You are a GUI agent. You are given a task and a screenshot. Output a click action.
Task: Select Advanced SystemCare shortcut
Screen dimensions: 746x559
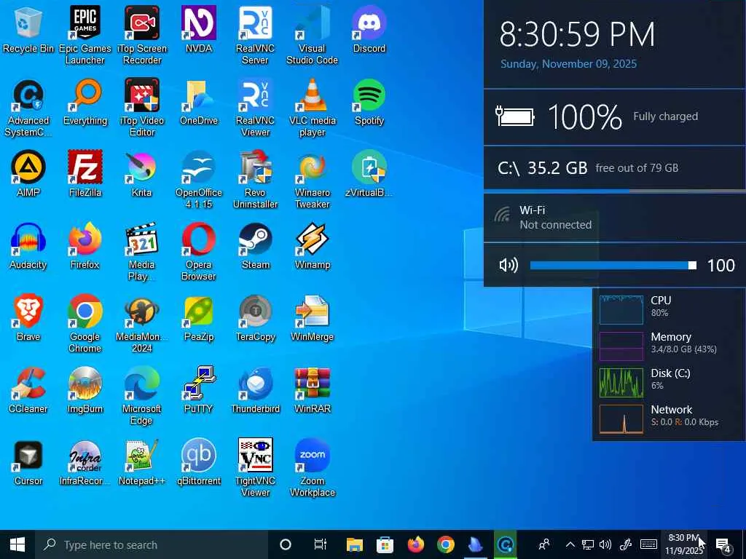coord(28,108)
